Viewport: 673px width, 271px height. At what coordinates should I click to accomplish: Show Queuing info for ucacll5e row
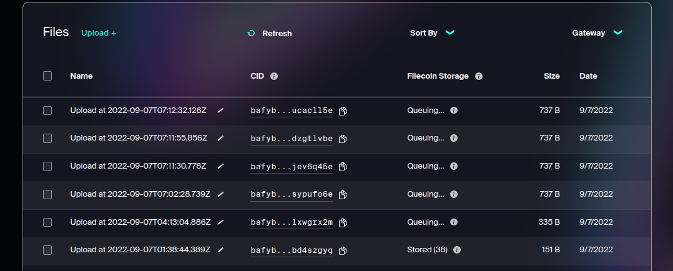[x=454, y=111]
